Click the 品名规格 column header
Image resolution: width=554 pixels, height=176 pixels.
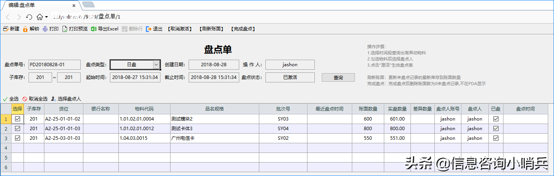[215, 109]
